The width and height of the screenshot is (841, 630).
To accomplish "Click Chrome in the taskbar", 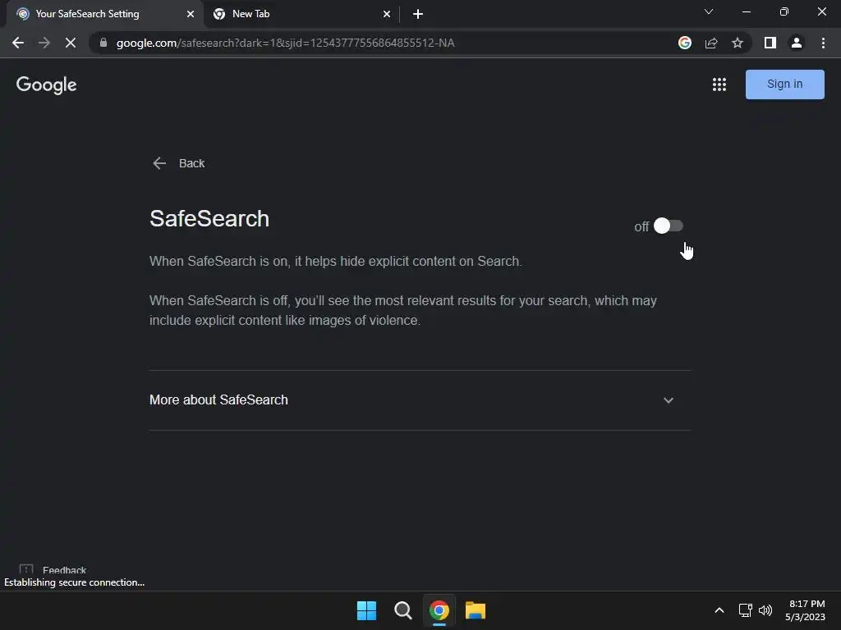I will (439, 610).
